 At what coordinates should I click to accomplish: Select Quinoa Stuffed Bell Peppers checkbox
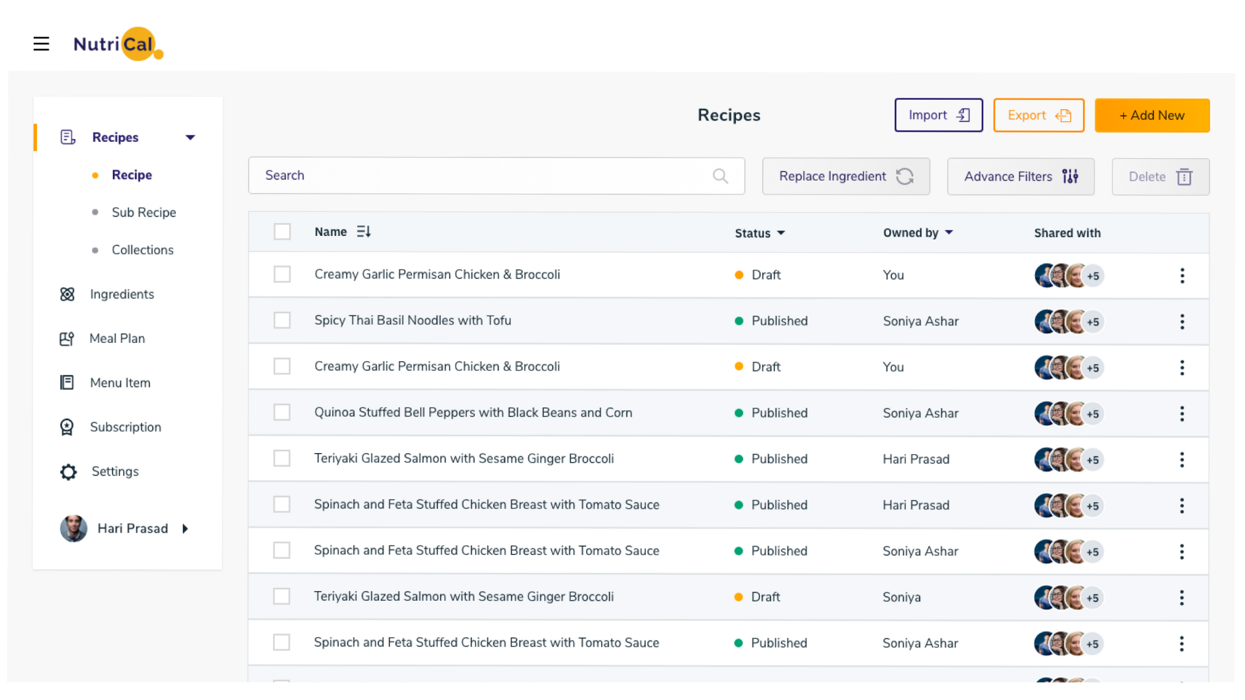[x=282, y=412]
